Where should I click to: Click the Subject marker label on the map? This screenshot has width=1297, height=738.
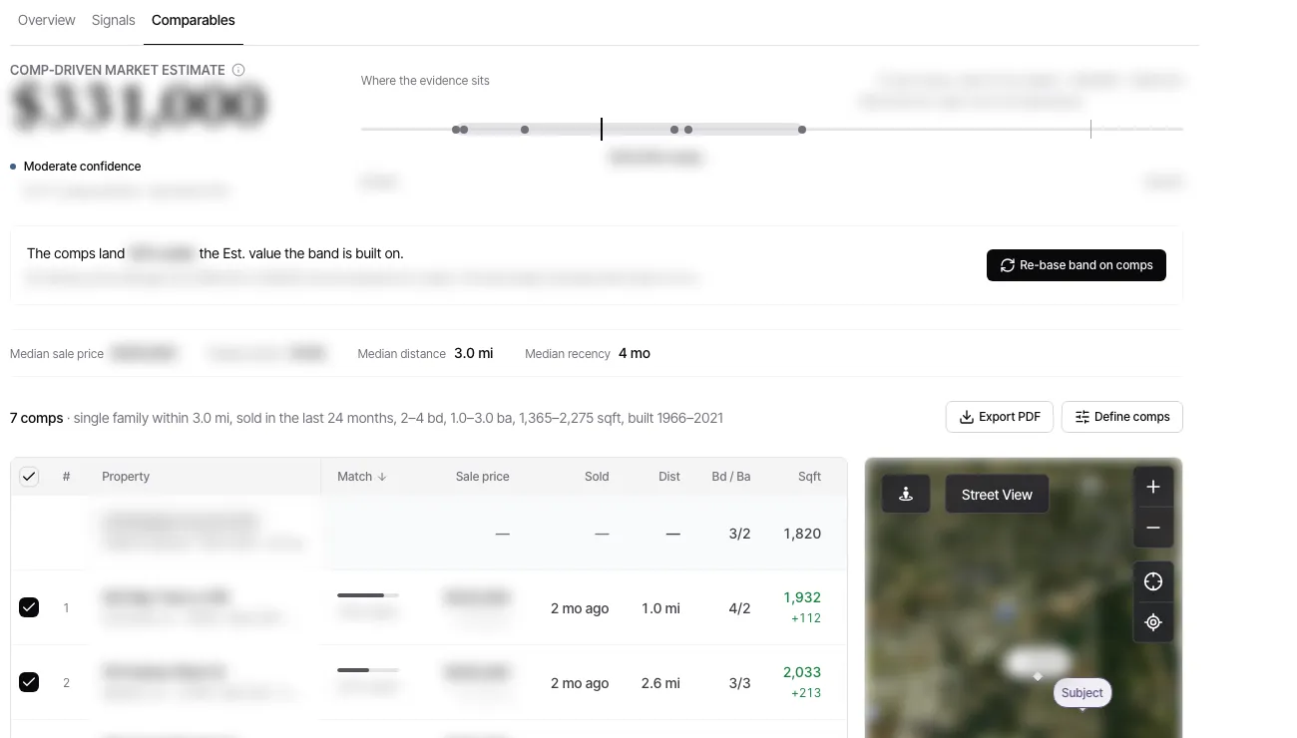[x=1082, y=693]
